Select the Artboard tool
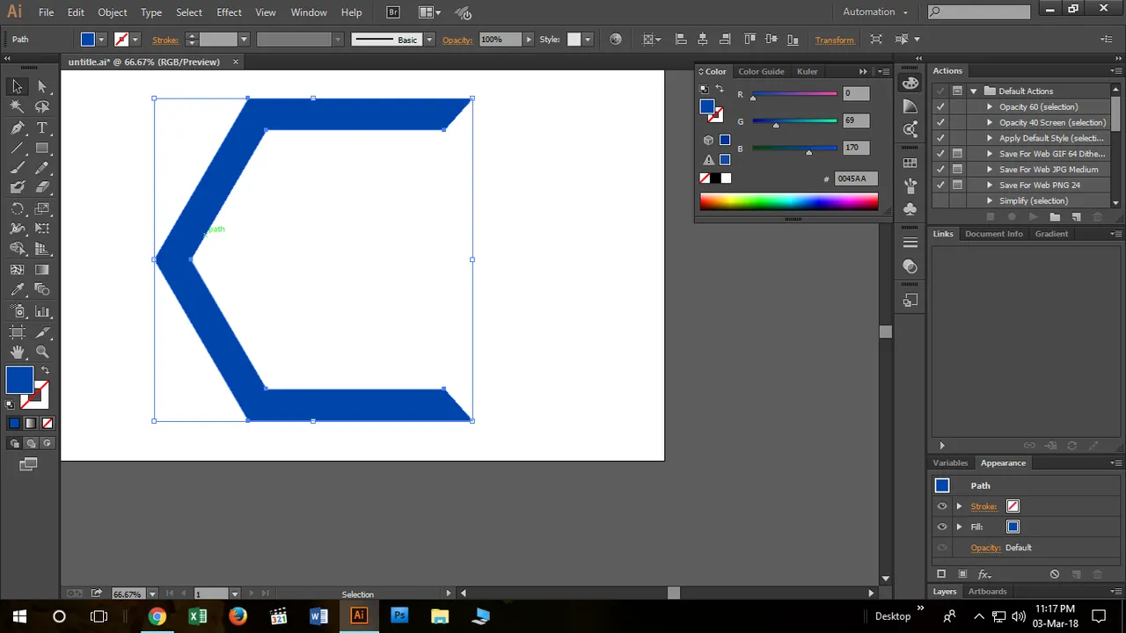1126x633 pixels. click(x=17, y=331)
